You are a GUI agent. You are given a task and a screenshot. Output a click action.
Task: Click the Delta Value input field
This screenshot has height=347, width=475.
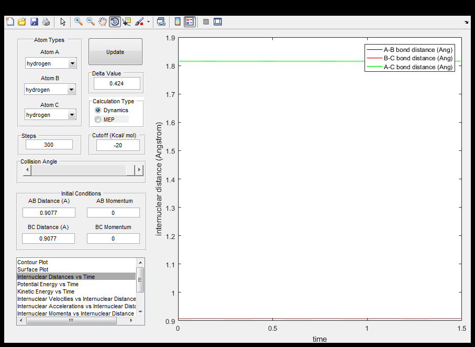point(117,83)
